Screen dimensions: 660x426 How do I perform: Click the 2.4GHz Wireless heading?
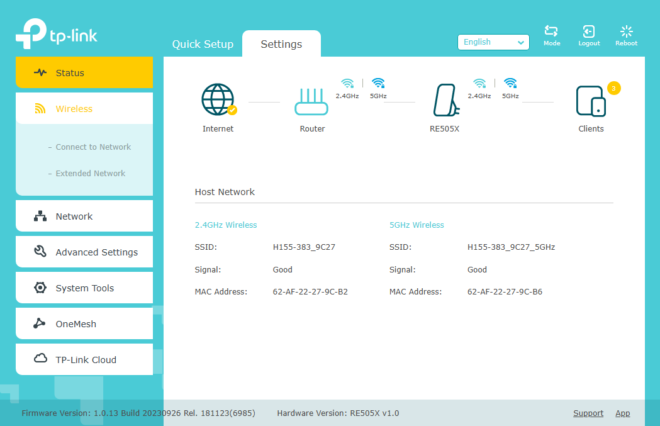(x=226, y=225)
